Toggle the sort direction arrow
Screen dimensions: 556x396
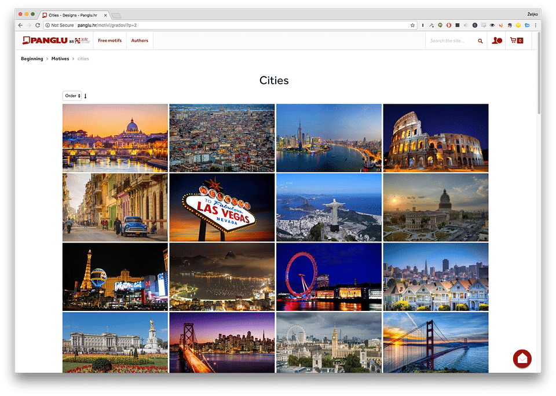click(x=86, y=96)
